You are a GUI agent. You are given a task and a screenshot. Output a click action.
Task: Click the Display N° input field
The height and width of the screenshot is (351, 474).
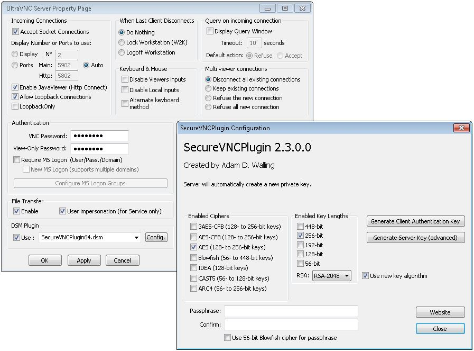pos(67,55)
